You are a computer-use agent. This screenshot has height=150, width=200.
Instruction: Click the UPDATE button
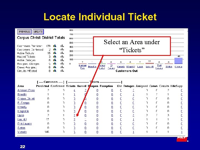tap(38, 32)
